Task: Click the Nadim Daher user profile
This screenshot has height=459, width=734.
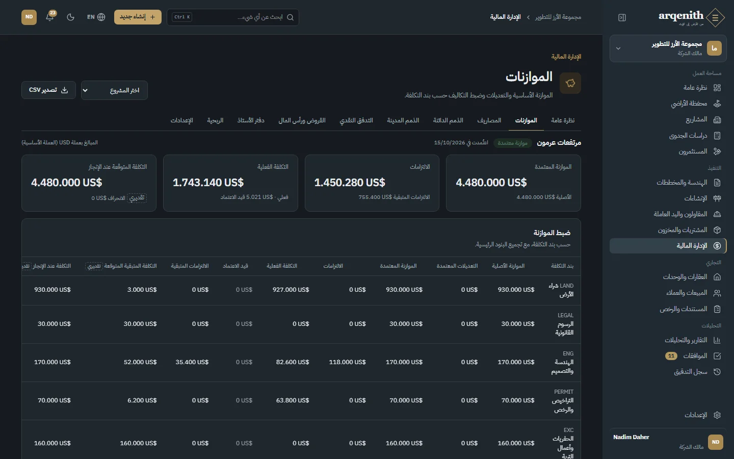Action: [668, 442]
